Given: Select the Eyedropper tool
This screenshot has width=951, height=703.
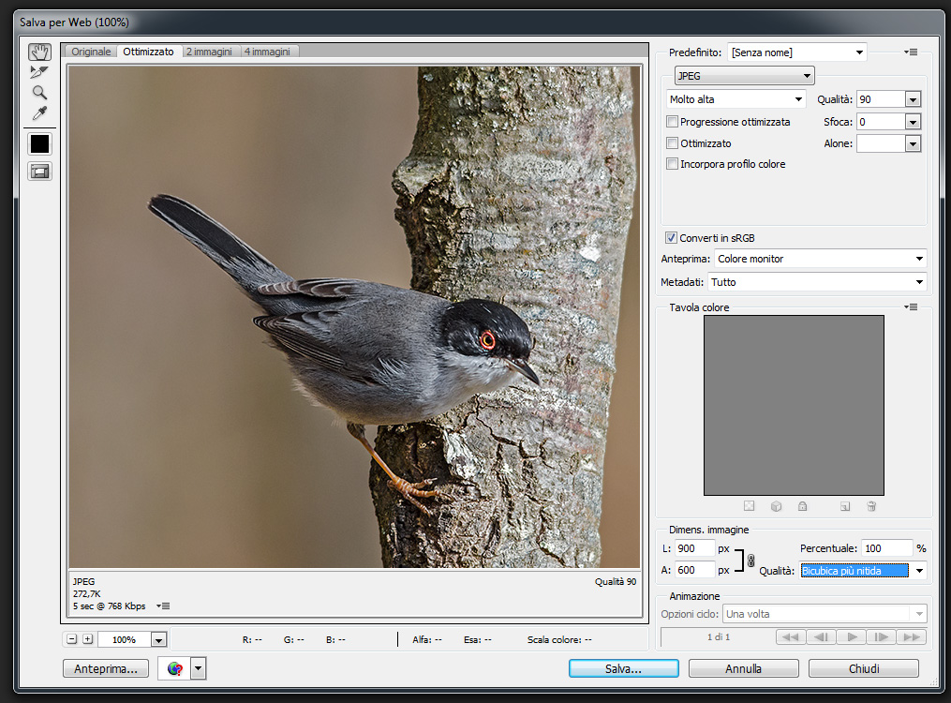Looking at the screenshot, I should (39, 113).
